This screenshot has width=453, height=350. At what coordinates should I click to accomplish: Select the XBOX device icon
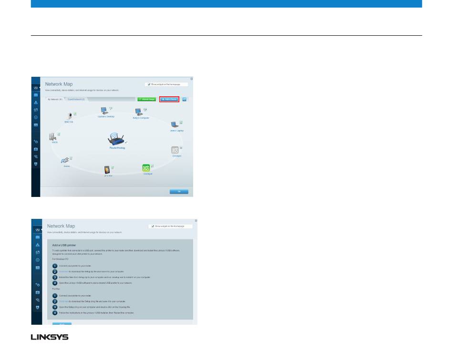53,137
